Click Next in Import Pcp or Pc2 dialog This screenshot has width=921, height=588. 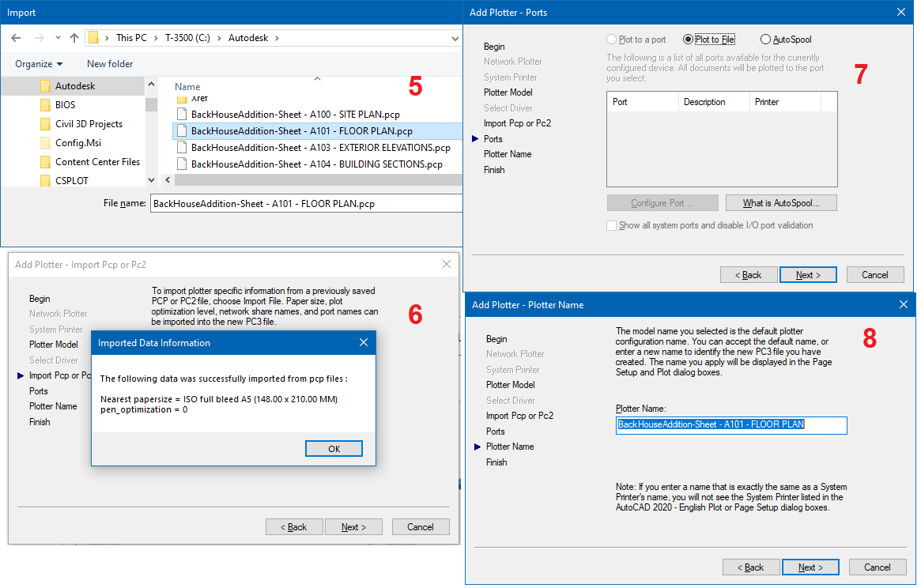(x=353, y=527)
